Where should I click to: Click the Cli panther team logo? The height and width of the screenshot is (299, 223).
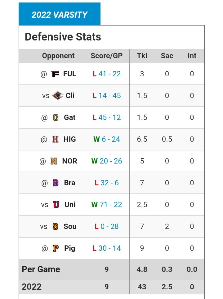pyautogui.click(x=58, y=96)
